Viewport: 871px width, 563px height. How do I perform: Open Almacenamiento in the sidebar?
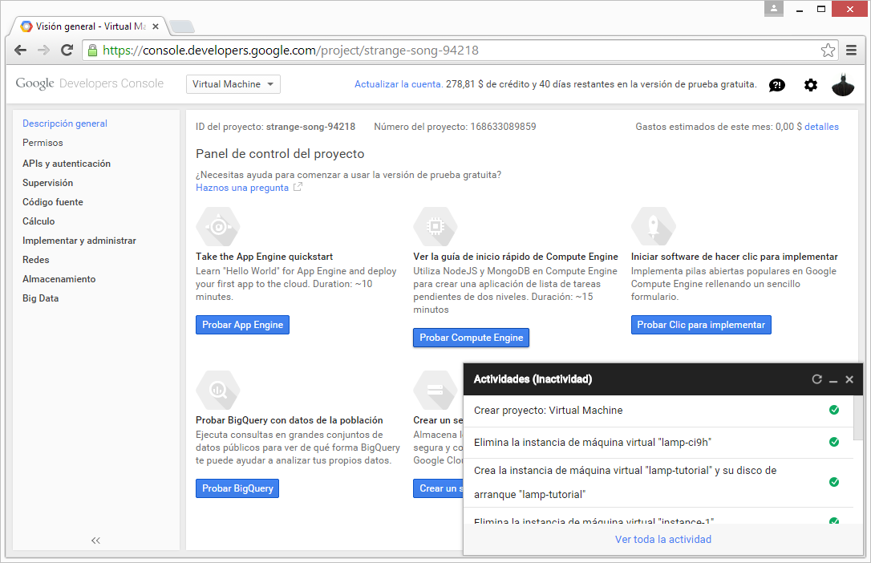coord(59,279)
